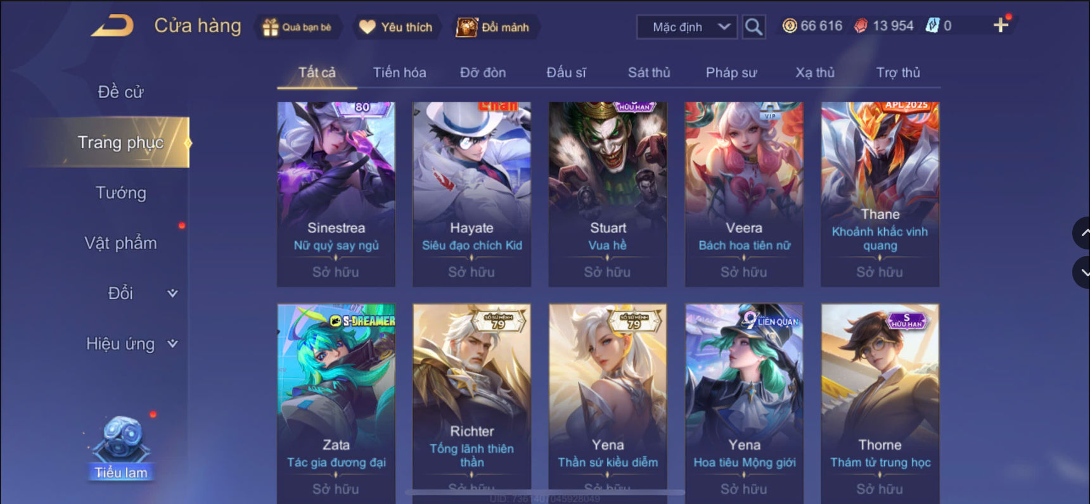The image size is (1090, 504).
Task: Click the Yêu thích heart icon
Action: click(x=368, y=27)
